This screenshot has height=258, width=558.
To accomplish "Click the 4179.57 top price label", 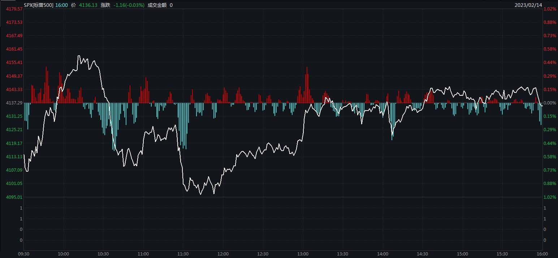I will click(x=14, y=9).
